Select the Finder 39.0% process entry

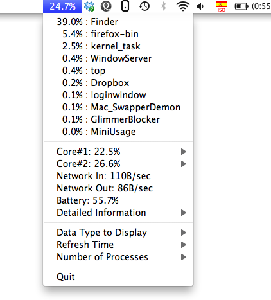tap(118, 22)
